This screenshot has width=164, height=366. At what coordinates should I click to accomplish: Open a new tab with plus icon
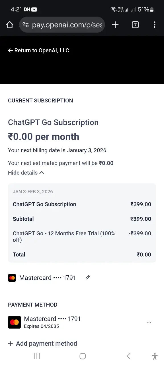[x=115, y=25]
